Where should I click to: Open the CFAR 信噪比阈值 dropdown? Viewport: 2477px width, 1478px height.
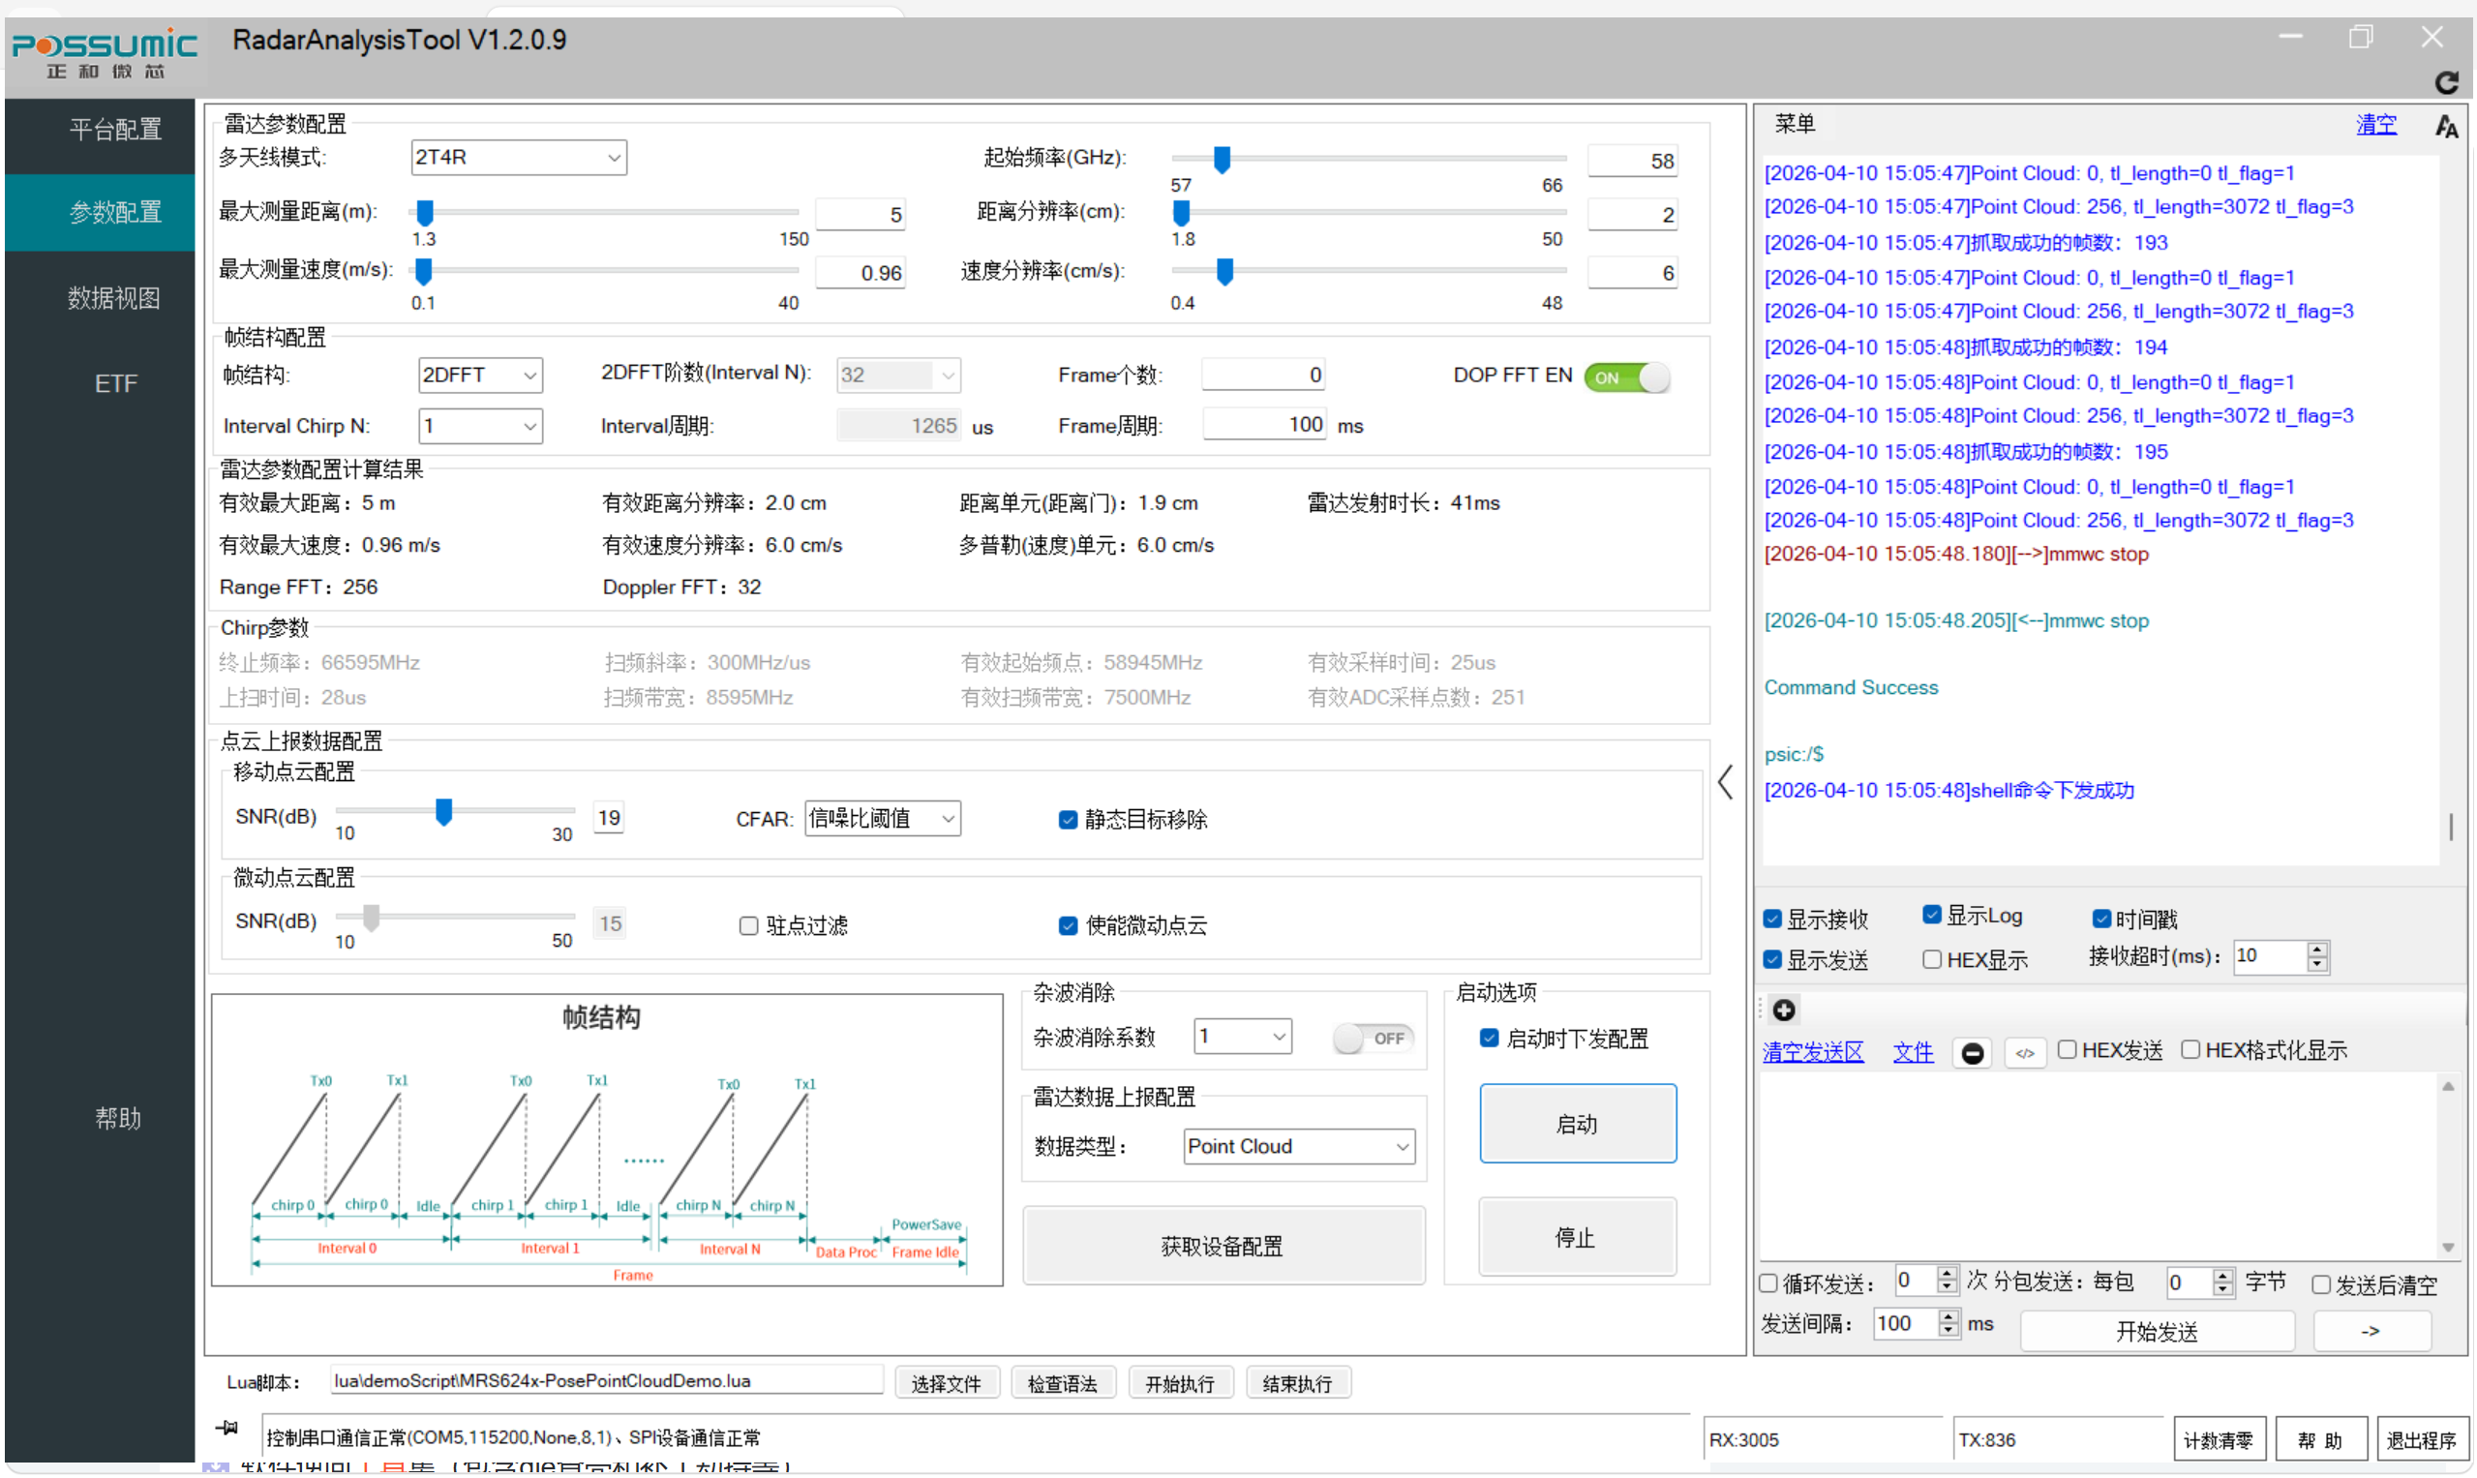click(882, 819)
